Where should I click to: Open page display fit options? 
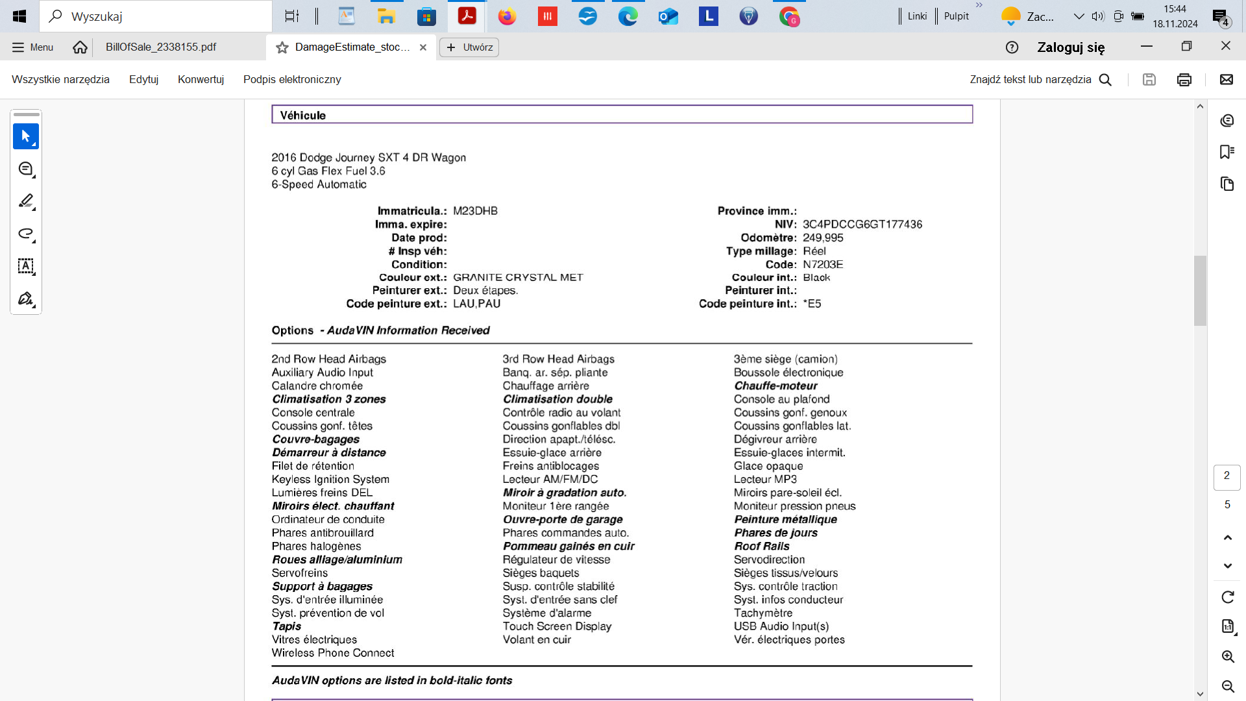[x=1227, y=626]
